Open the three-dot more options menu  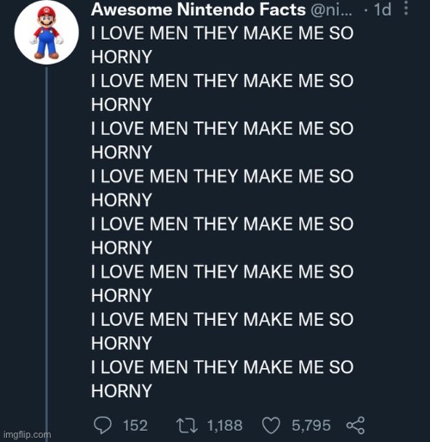click(x=406, y=8)
